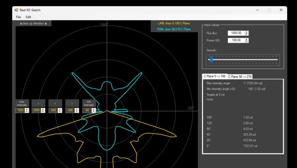The height and width of the screenshot is (168, 297).
Task: Click the Power (W) value field
Action: pos(236,40)
